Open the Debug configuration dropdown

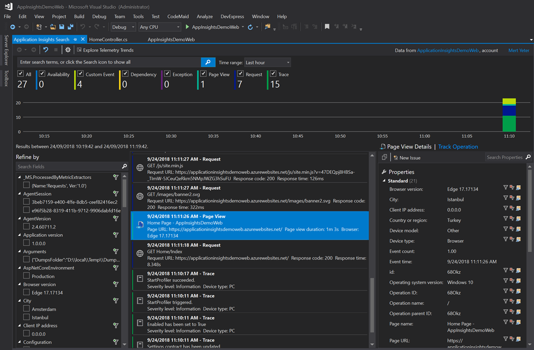click(123, 27)
